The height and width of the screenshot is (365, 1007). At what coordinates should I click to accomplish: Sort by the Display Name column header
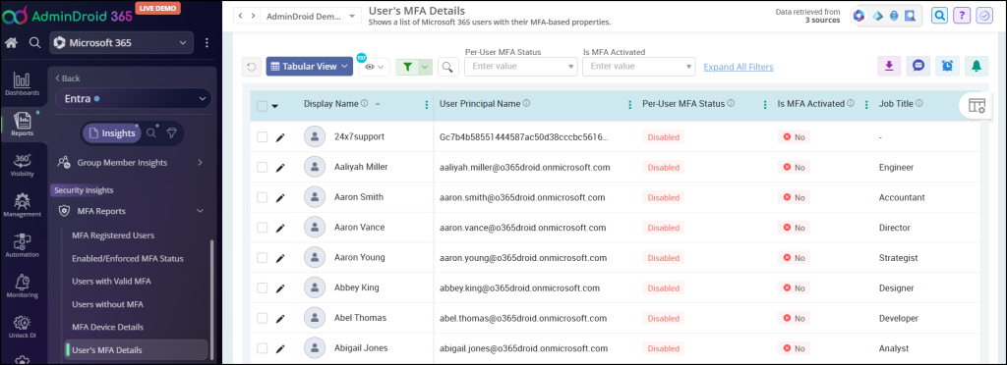pos(331,104)
